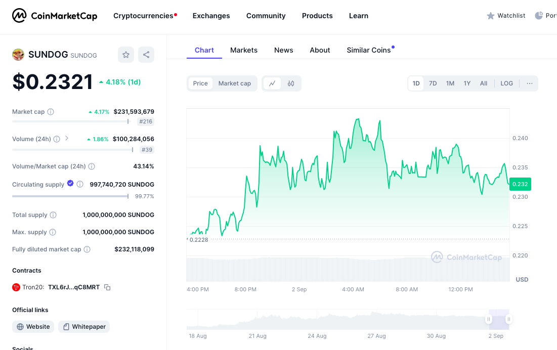Open the Cryptocurrencies navigation menu
Image resolution: width=557 pixels, height=350 pixels.
tap(143, 16)
